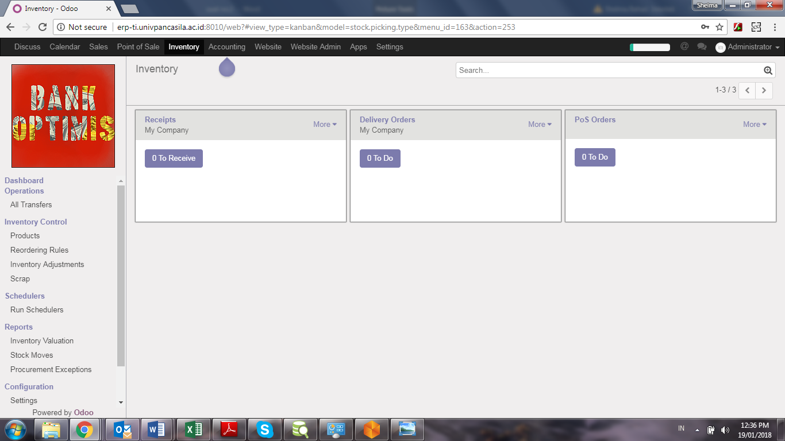Click the Bank Optimis company logo
The height and width of the screenshot is (441, 785).
pos(63,116)
